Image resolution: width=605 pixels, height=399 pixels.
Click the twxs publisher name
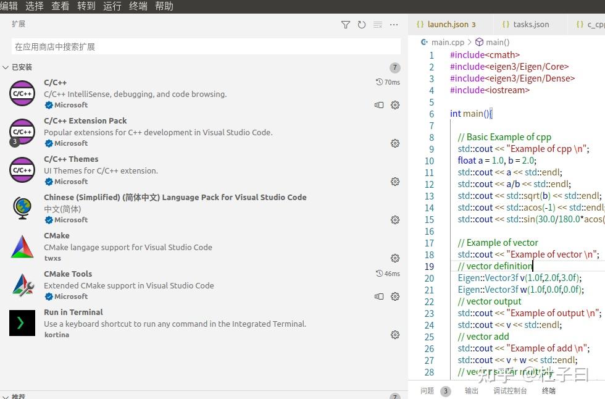52,258
